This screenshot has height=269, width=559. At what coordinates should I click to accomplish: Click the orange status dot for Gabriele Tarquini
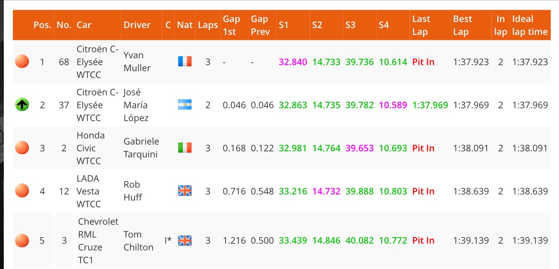point(22,148)
